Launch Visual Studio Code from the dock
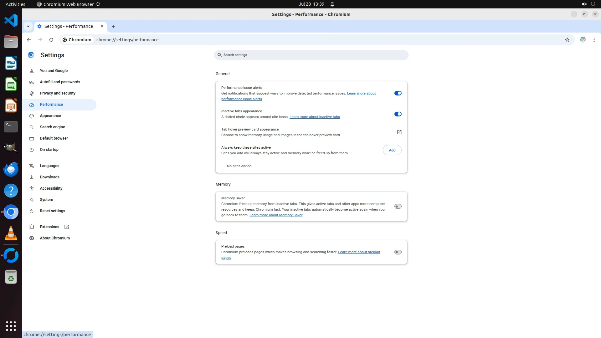This screenshot has width=601, height=338. (x=11, y=21)
